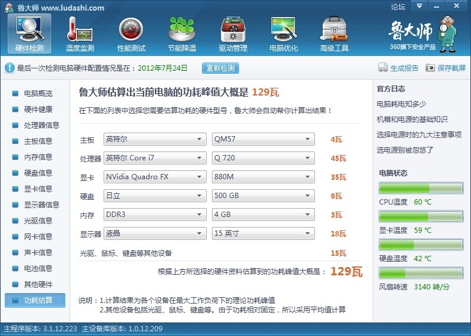Expand the 主板 brand dropdown showing 英特尔
This screenshot has height=336, width=471.
pos(155,140)
